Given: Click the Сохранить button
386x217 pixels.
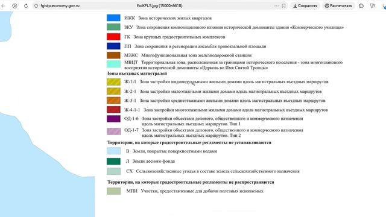Looking at the screenshot, I should (305, 5).
